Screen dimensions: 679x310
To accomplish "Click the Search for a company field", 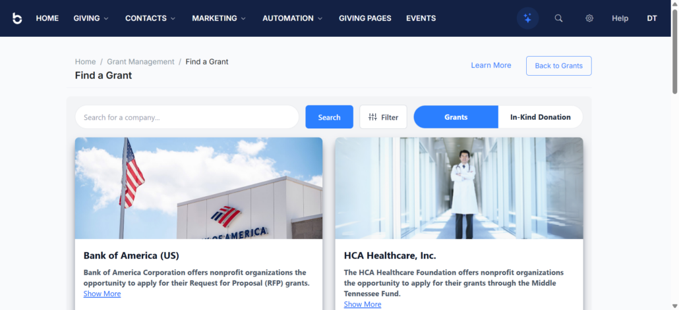I will (x=187, y=117).
